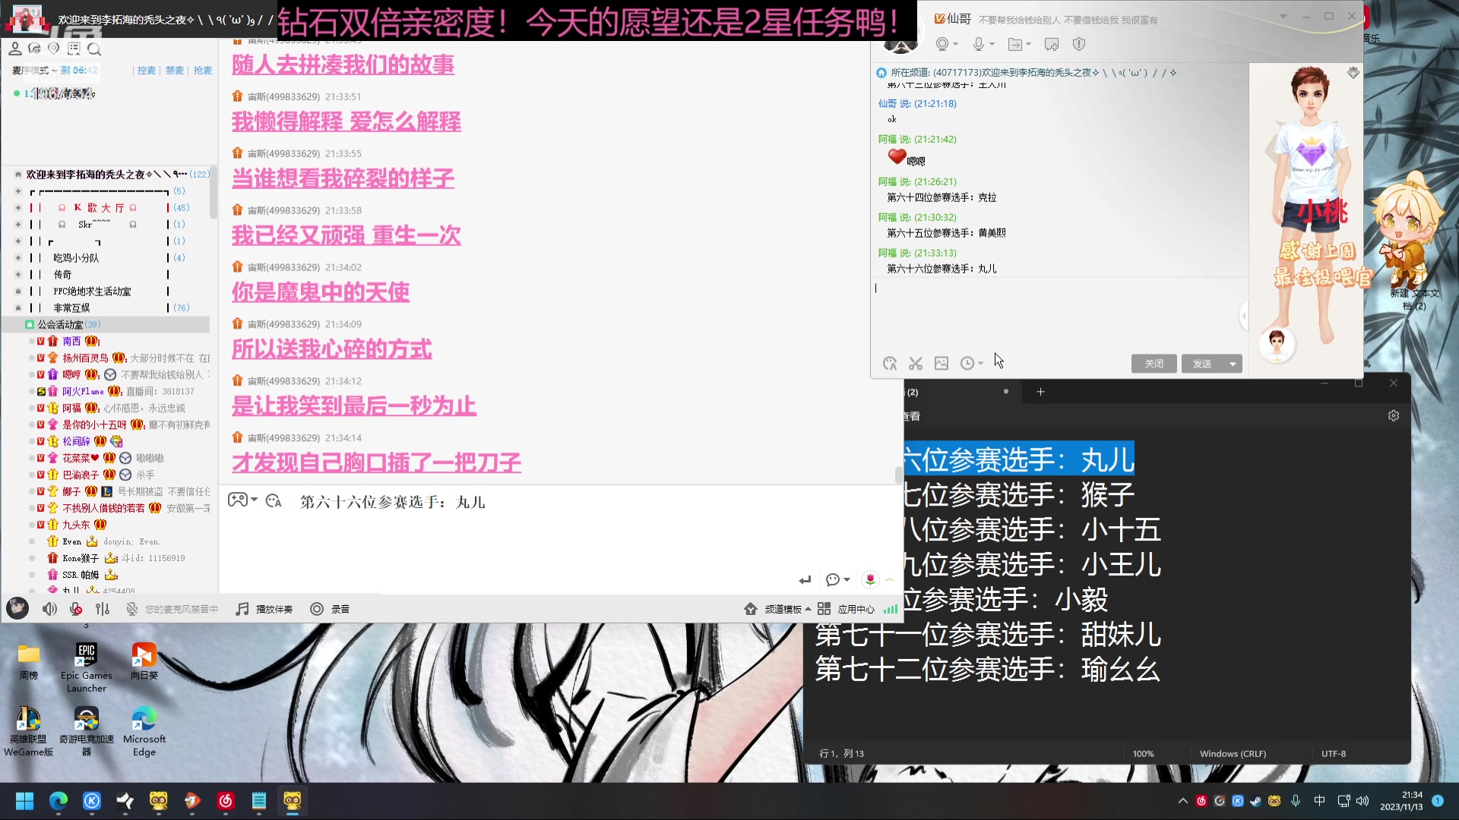The width and height of the screenshot is (1459, 820).
Task: Start a video call in the 仙哥 chat window
Action: click(x=942, y=44)
